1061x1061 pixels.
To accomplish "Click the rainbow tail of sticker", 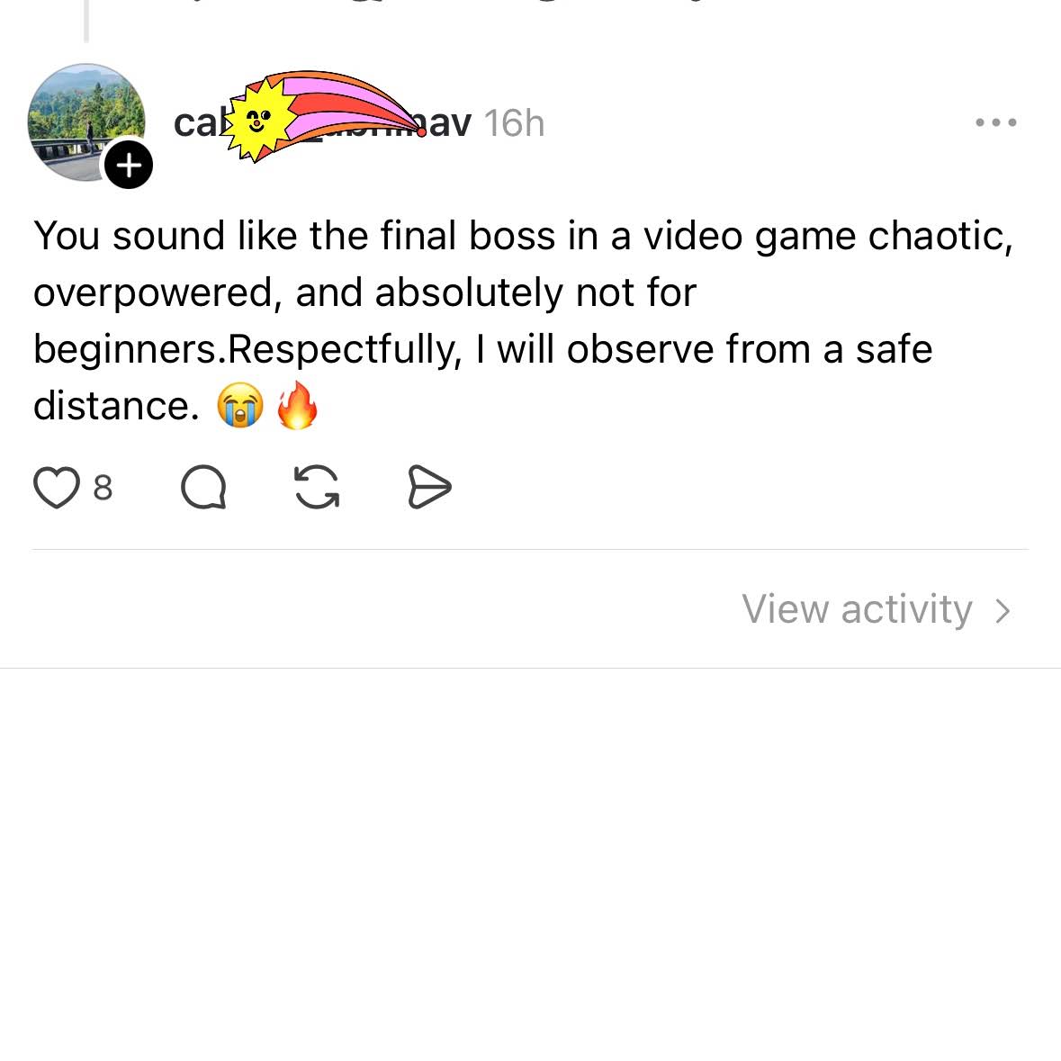I will click(x=352, y=105).
